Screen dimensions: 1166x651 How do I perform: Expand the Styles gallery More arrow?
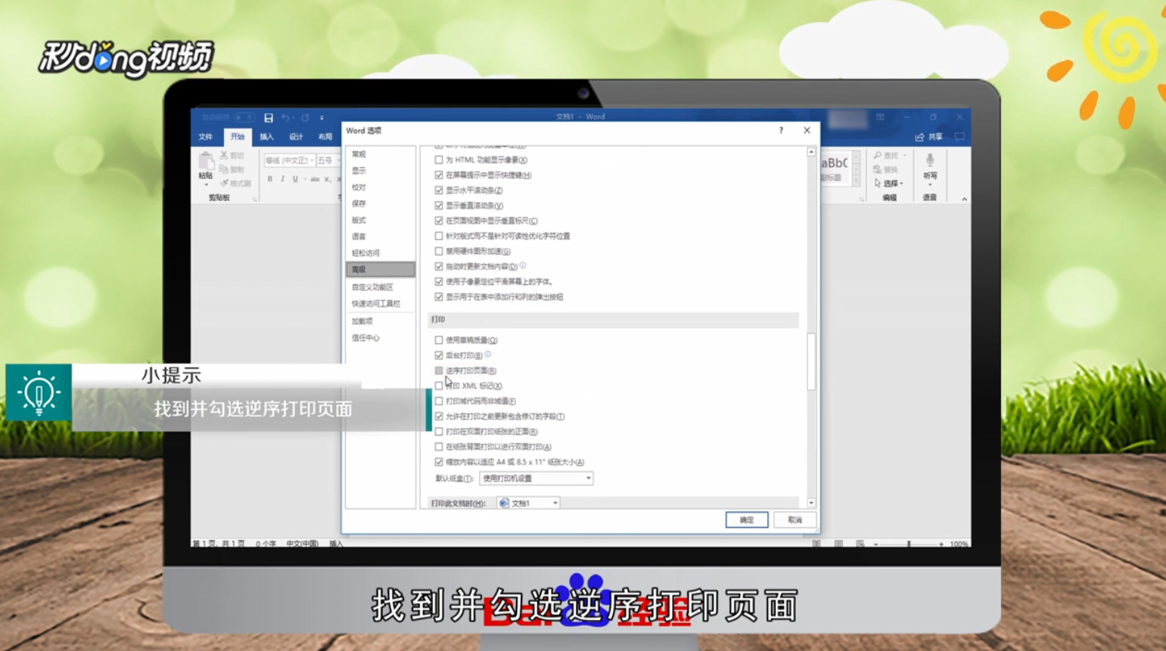pyautogui.click(x=857, y=182)
